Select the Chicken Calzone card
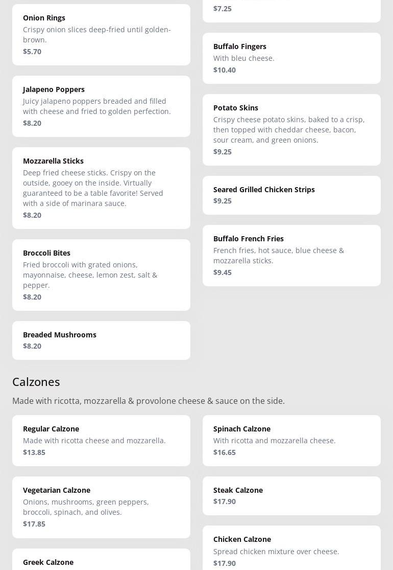393x570 pixels. coord(292,548)
